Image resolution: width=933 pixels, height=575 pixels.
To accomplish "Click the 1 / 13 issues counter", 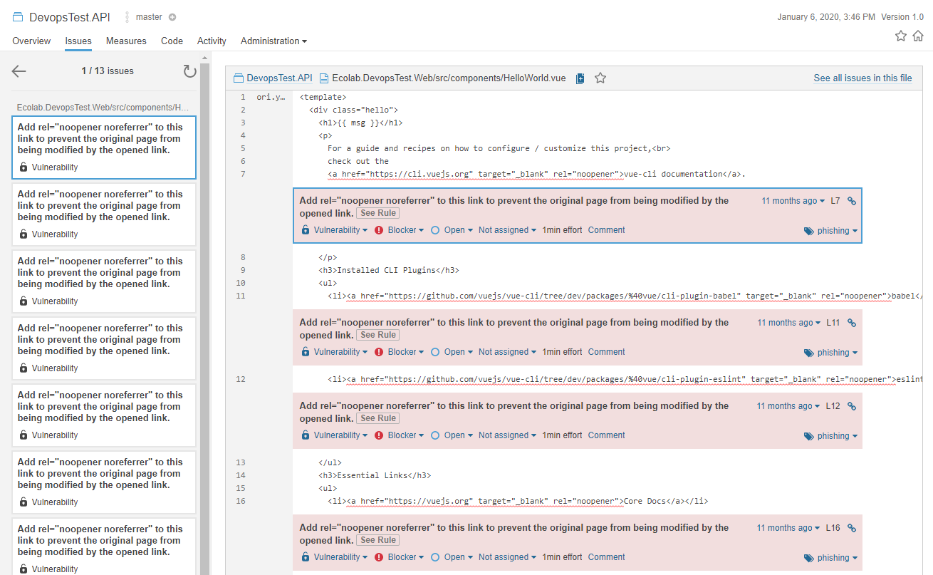I will (108, 71).
